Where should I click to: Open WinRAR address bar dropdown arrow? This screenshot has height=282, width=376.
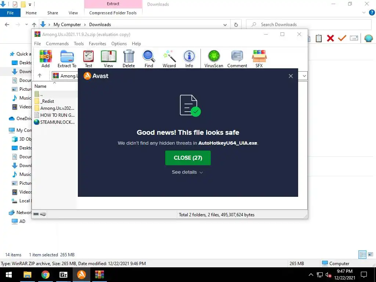click(x=304, y=76)
